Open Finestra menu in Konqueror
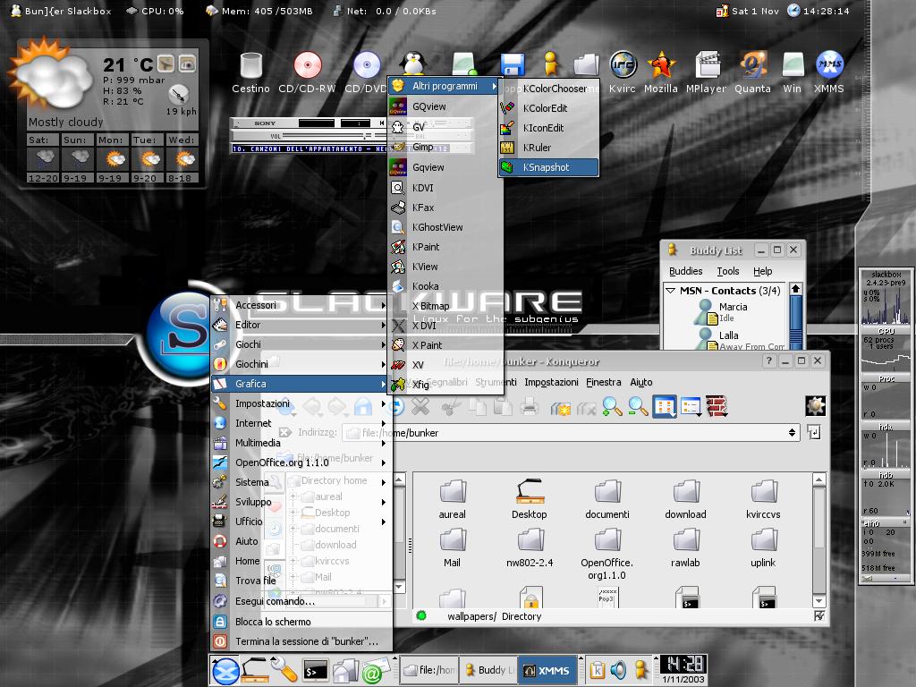 [x=604, y=382]
